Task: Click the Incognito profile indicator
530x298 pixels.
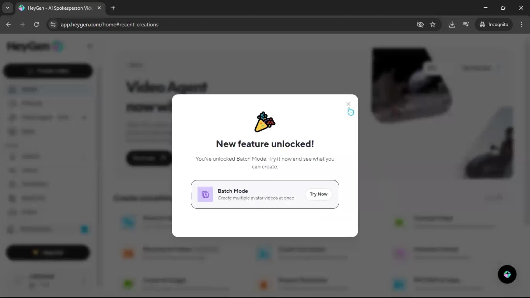Action: pos(494,25)
